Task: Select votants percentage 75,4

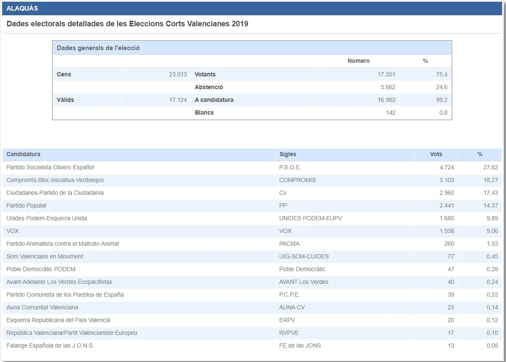Action: point(442,74)
